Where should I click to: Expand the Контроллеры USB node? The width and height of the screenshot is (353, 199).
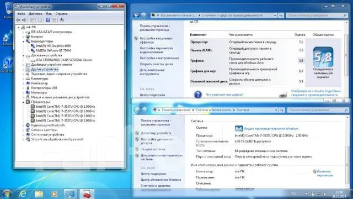coord(23,88)
